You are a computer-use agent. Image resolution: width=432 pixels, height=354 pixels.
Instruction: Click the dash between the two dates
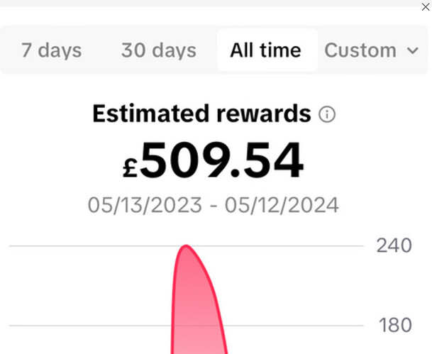coord(214,206)
